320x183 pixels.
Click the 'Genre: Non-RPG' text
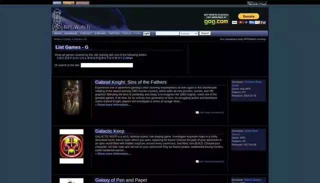click(241, 89)
